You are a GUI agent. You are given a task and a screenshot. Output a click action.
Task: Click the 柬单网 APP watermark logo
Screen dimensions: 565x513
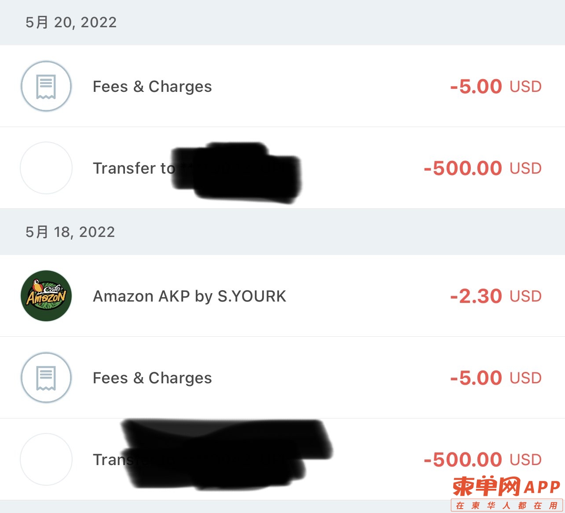point(506,487)
